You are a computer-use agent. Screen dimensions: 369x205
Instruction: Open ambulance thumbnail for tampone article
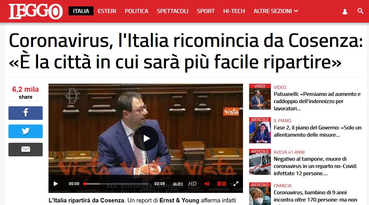(x=260, y=162)
